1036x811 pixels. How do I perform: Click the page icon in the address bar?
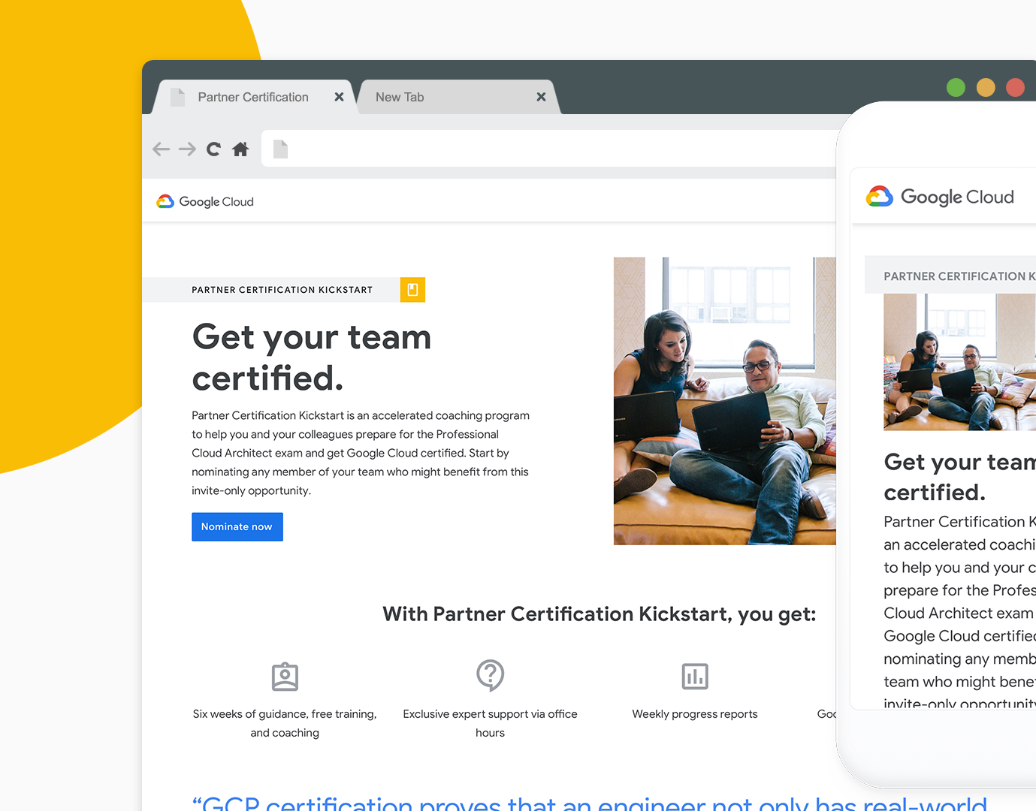tap(280, 149)
